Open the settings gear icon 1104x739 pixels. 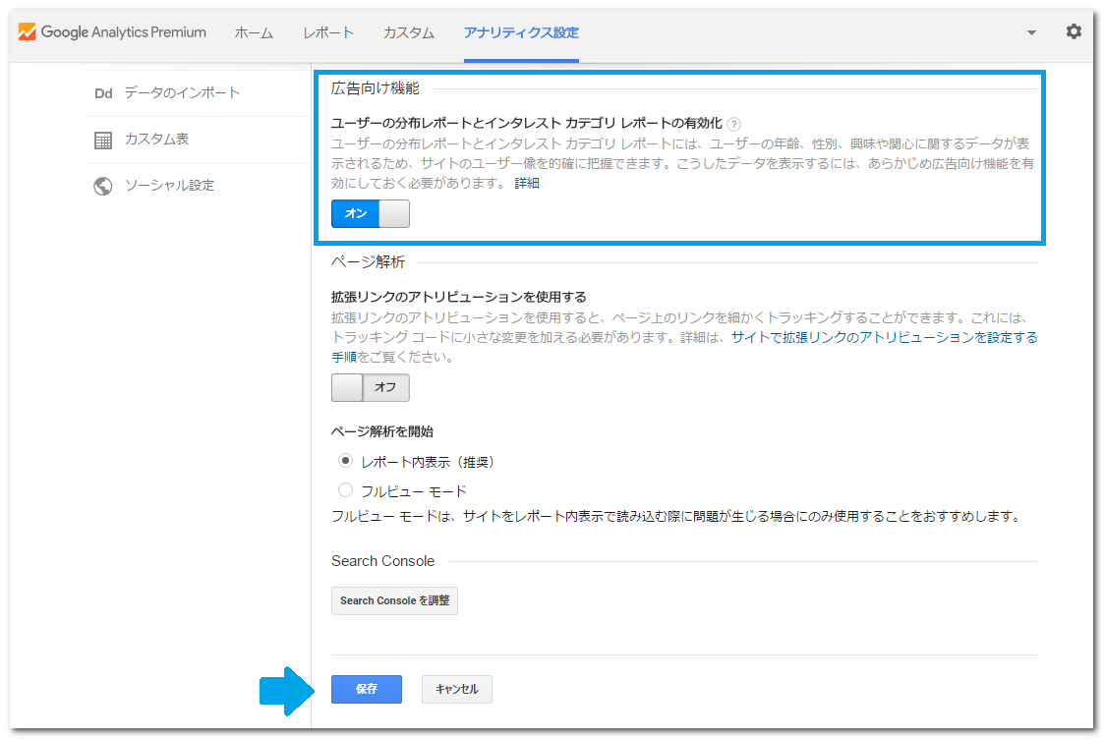(1073, 31)
